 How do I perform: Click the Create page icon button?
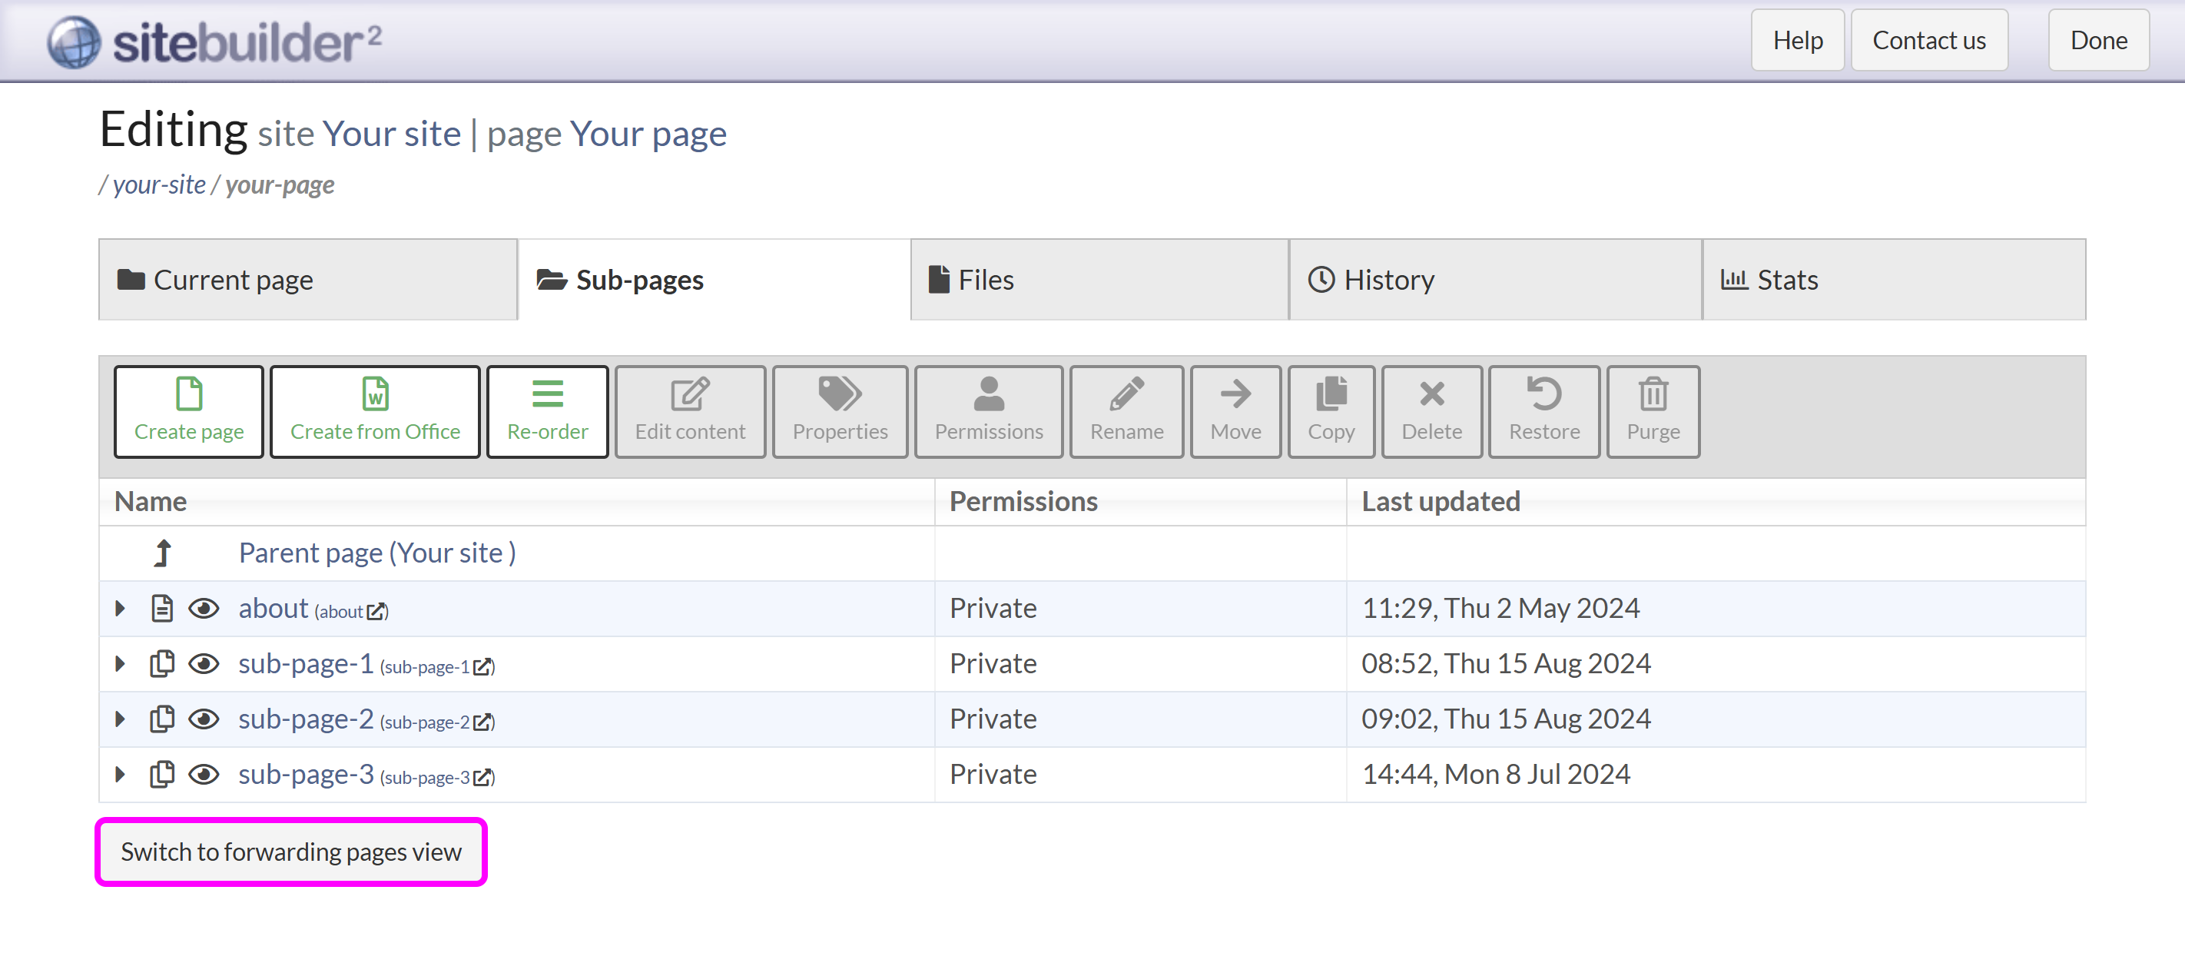188,410
